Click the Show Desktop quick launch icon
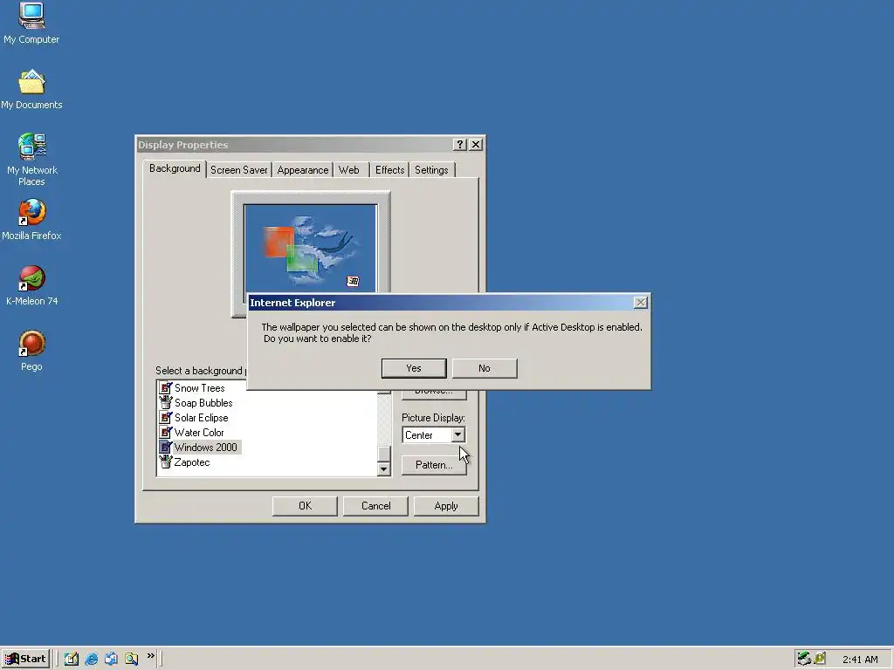 click(72, 659)
